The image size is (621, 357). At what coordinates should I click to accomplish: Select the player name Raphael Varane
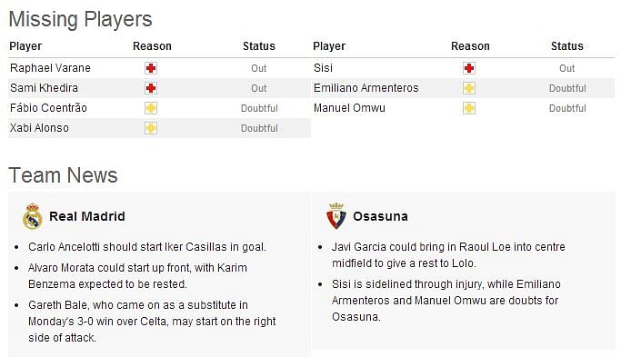coord(50,68)
